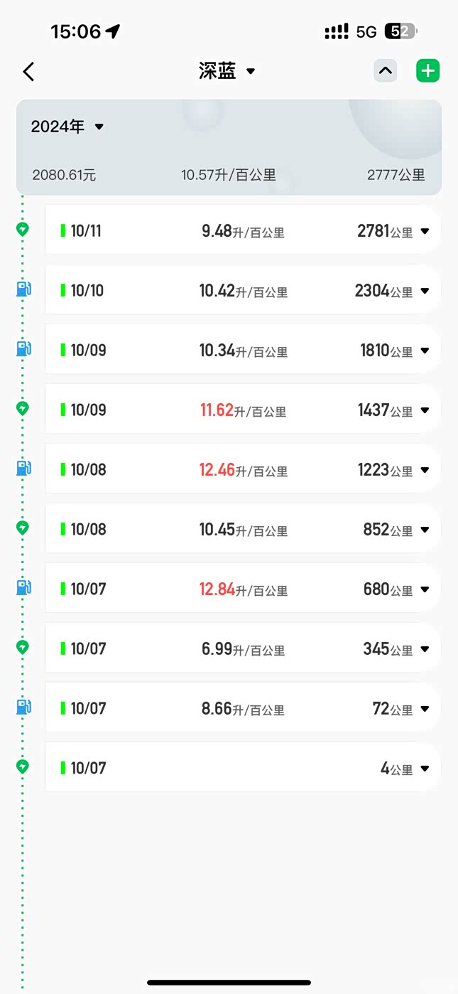Tap the gray collapse chevron button
Viewport: 458px width, 994px height.
(x=386, y=71)
